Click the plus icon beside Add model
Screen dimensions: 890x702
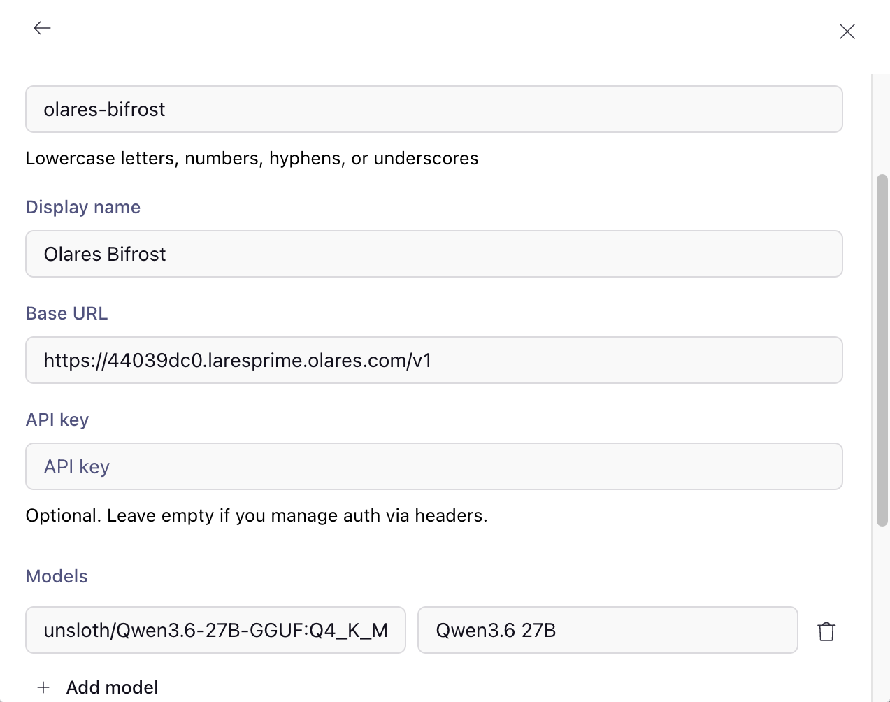tap(43, 687)
